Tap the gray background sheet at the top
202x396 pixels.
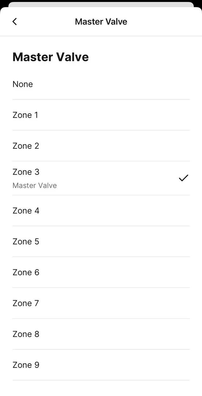click(101, 4)
